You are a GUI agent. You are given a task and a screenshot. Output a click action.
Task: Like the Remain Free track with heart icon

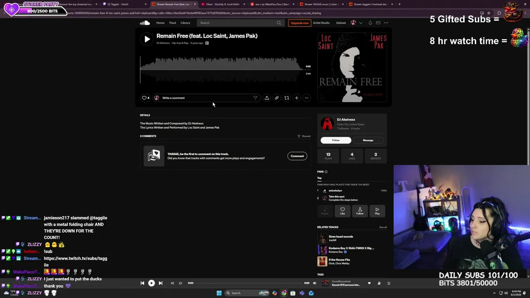pyautogui.click(x=145, y=98)
